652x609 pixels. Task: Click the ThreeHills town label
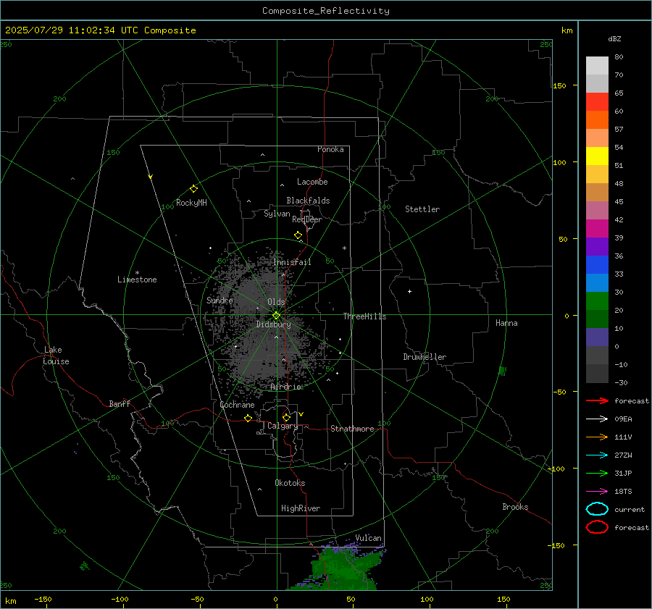tap(364, 316)
